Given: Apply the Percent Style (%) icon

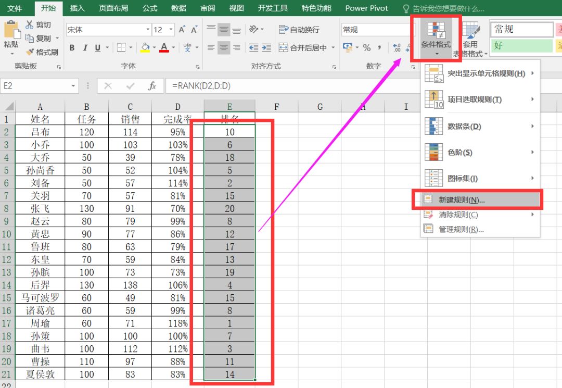Looking at the screenshot, I should 366,47.
